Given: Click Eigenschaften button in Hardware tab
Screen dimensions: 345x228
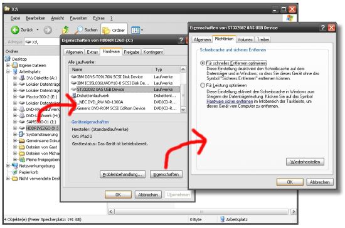Looking at the screenshot, I should tap(166, 174).
